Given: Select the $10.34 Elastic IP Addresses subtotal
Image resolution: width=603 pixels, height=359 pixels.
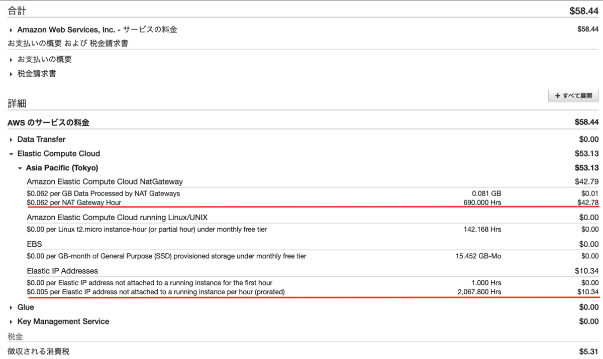Looking at the screenshot, I should pos(587,271).
